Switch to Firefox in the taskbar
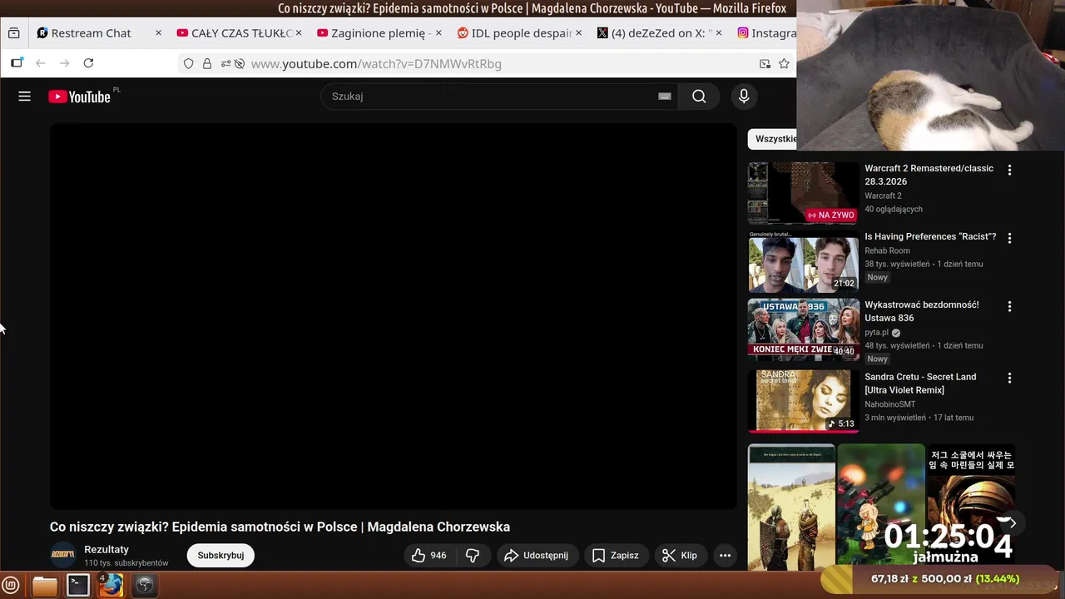Image resolution: width=1065 pixels, height=599 pixels. pos(111,586)
